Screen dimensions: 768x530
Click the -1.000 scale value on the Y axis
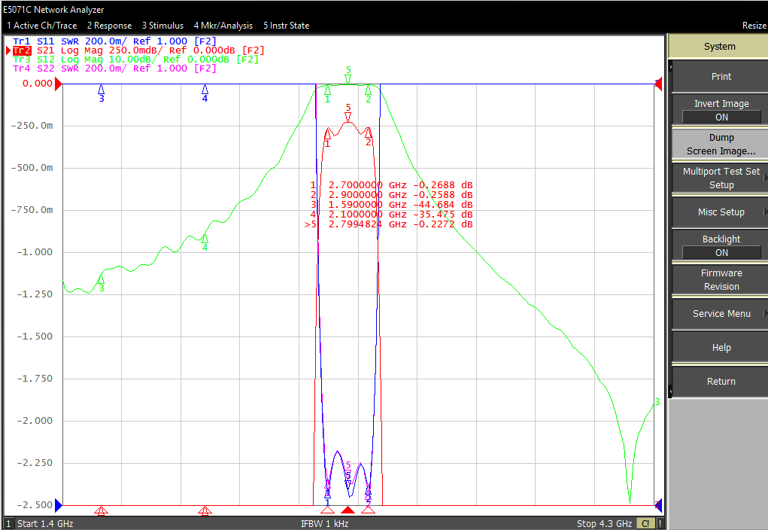point(35,252)
